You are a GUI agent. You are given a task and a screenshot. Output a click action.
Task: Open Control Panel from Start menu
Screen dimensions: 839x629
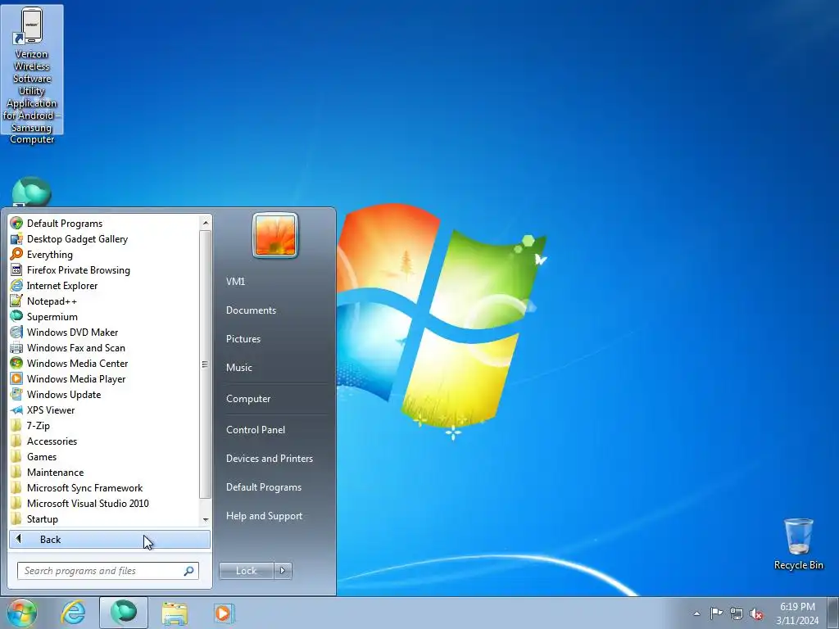pyautogui.click(x=256, y=429)
